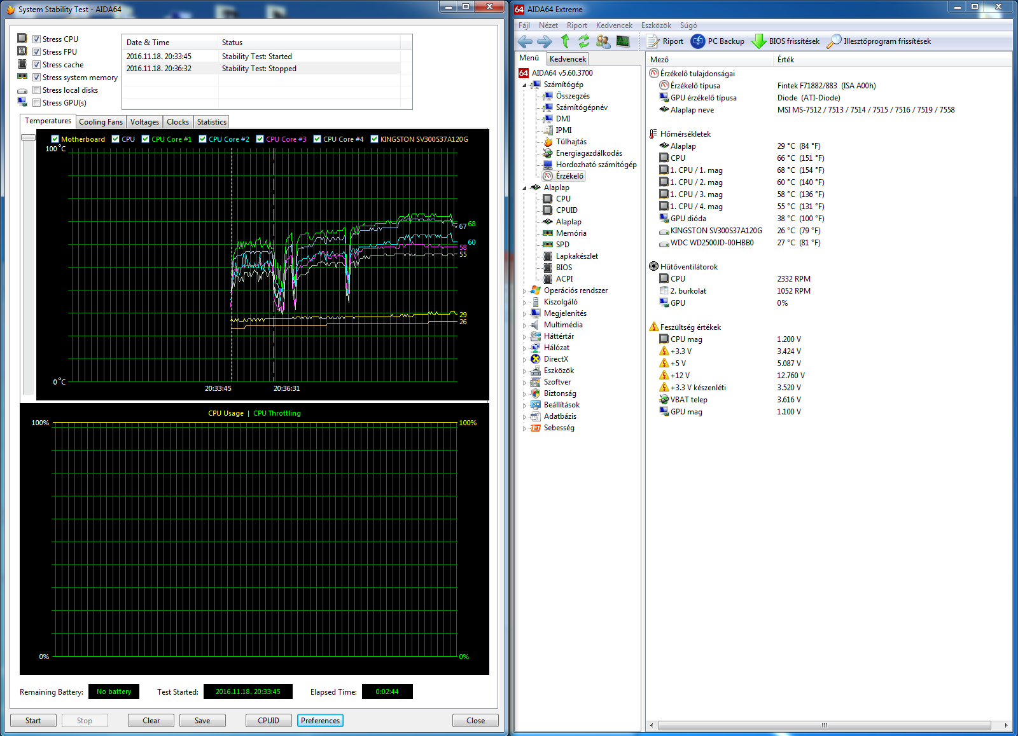Expand Kiszolgáló tree node
This screenshot has height=736, width=1018.
(525, 303)
